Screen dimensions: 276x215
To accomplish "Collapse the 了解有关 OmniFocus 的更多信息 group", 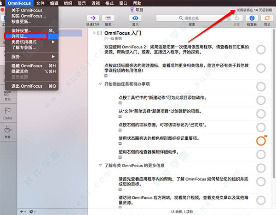I will pyautogui.click(x=100, y=165).
